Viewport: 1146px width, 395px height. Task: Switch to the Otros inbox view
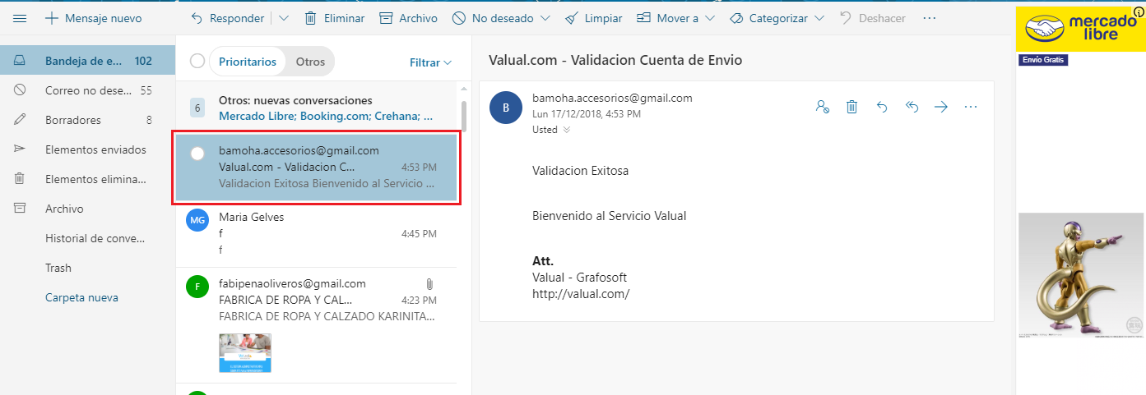point(310,62)
